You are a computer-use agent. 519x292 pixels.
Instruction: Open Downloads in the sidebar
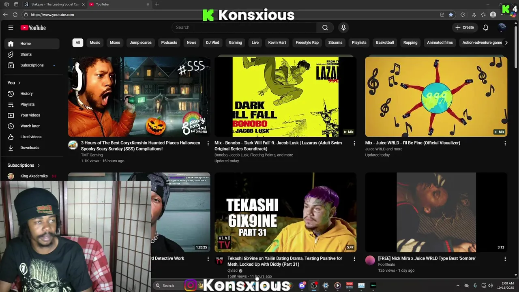[x=32, y=148]
